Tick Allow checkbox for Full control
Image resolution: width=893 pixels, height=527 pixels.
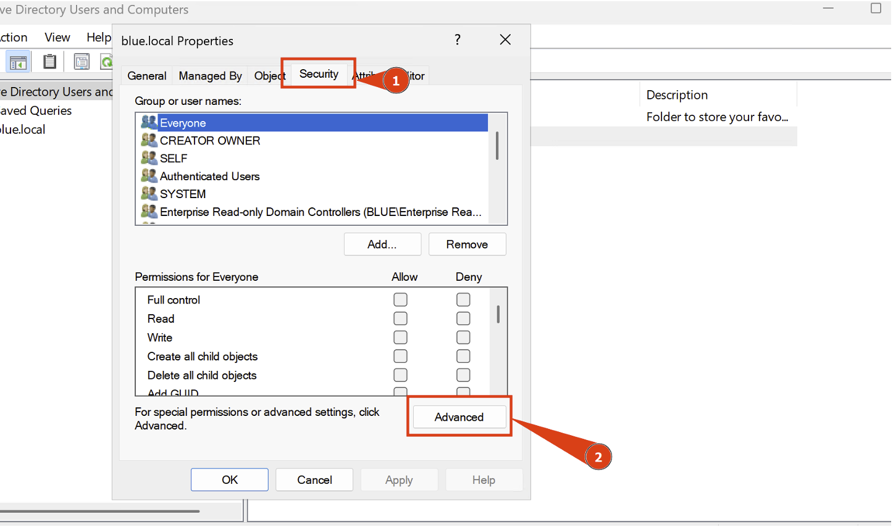(400, 300)
